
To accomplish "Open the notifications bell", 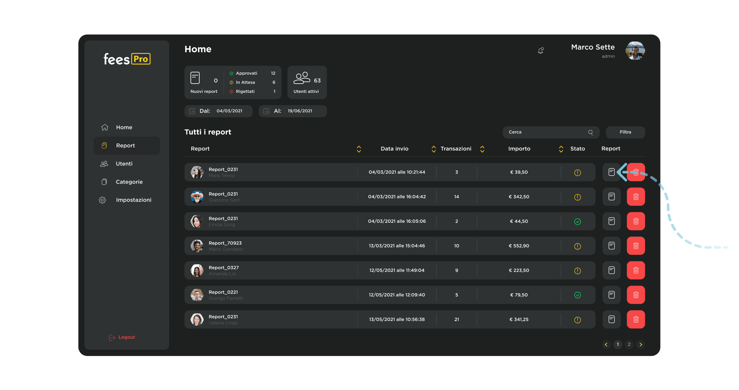I will (541, 51).
